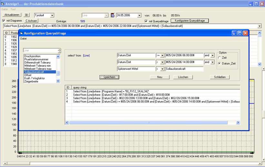
Task: Select the Zeit radio option
Action: 219,58
